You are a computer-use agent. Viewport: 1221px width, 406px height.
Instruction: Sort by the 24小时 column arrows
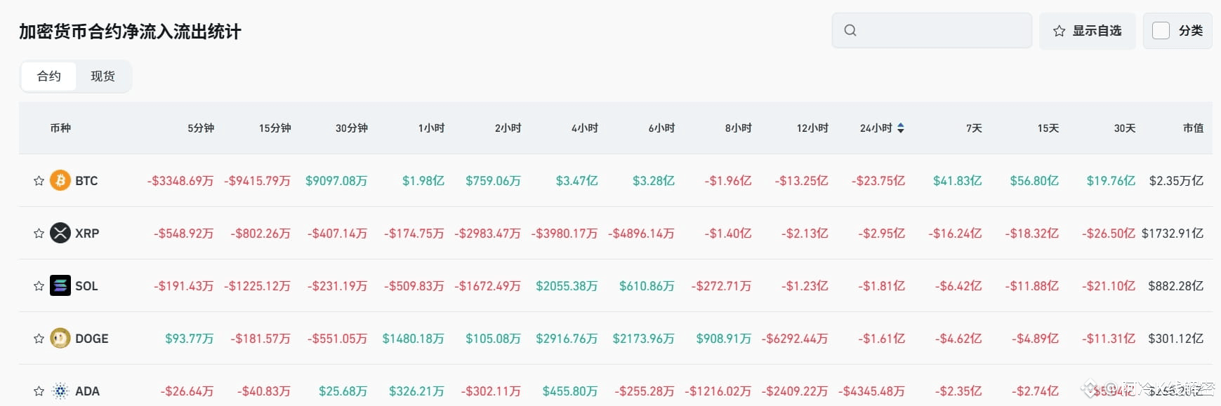point(901,128)
